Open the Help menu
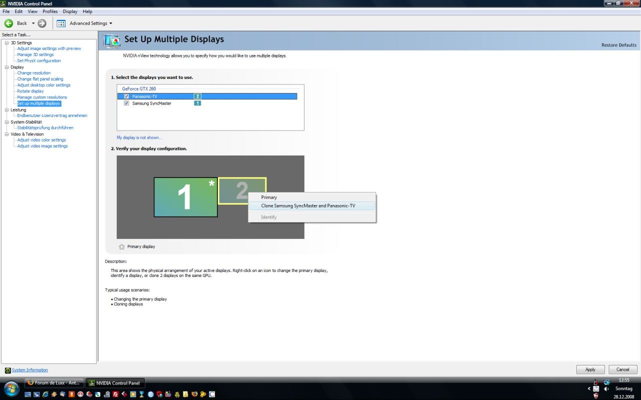 pos(87,11)
